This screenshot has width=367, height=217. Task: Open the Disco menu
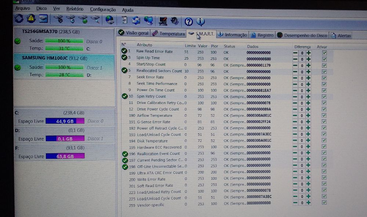click(41, 8)
